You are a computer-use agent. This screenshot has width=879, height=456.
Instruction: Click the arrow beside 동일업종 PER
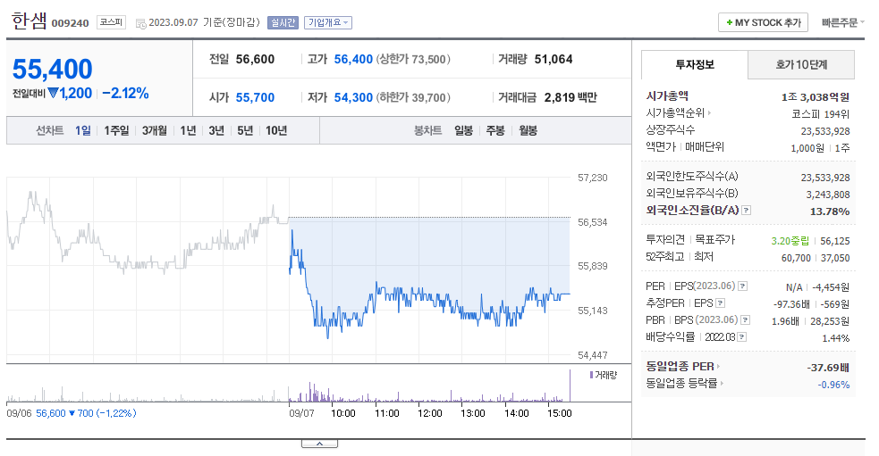tap(718, 367)
